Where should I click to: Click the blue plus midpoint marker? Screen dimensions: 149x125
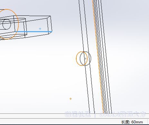tap(40, 29)
